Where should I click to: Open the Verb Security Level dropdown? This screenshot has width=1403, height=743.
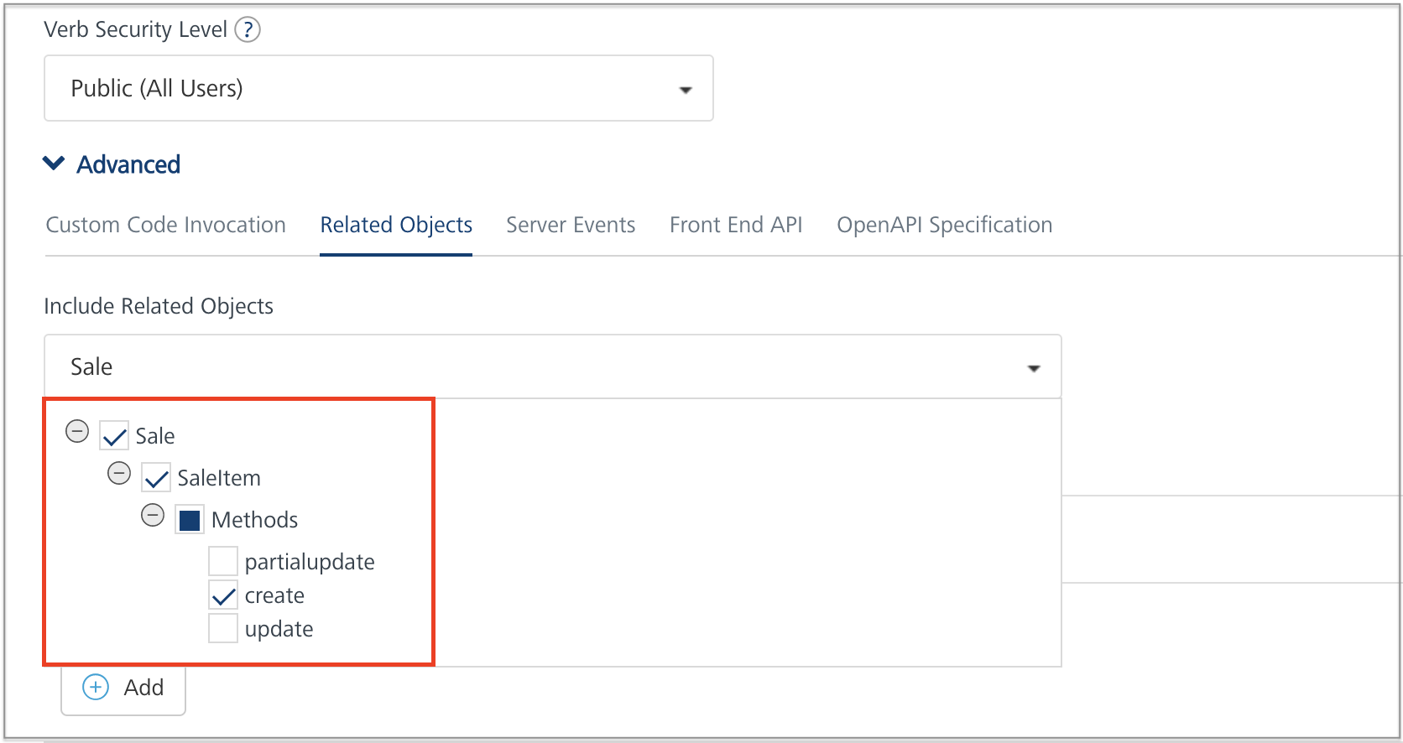(378, 89)
